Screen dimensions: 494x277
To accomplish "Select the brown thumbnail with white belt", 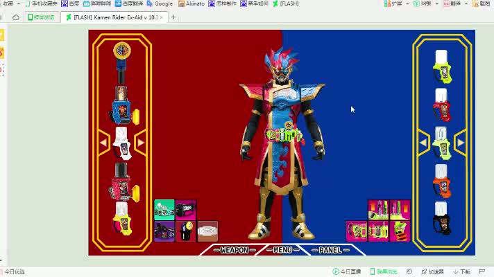I will (x=207, y=231).
